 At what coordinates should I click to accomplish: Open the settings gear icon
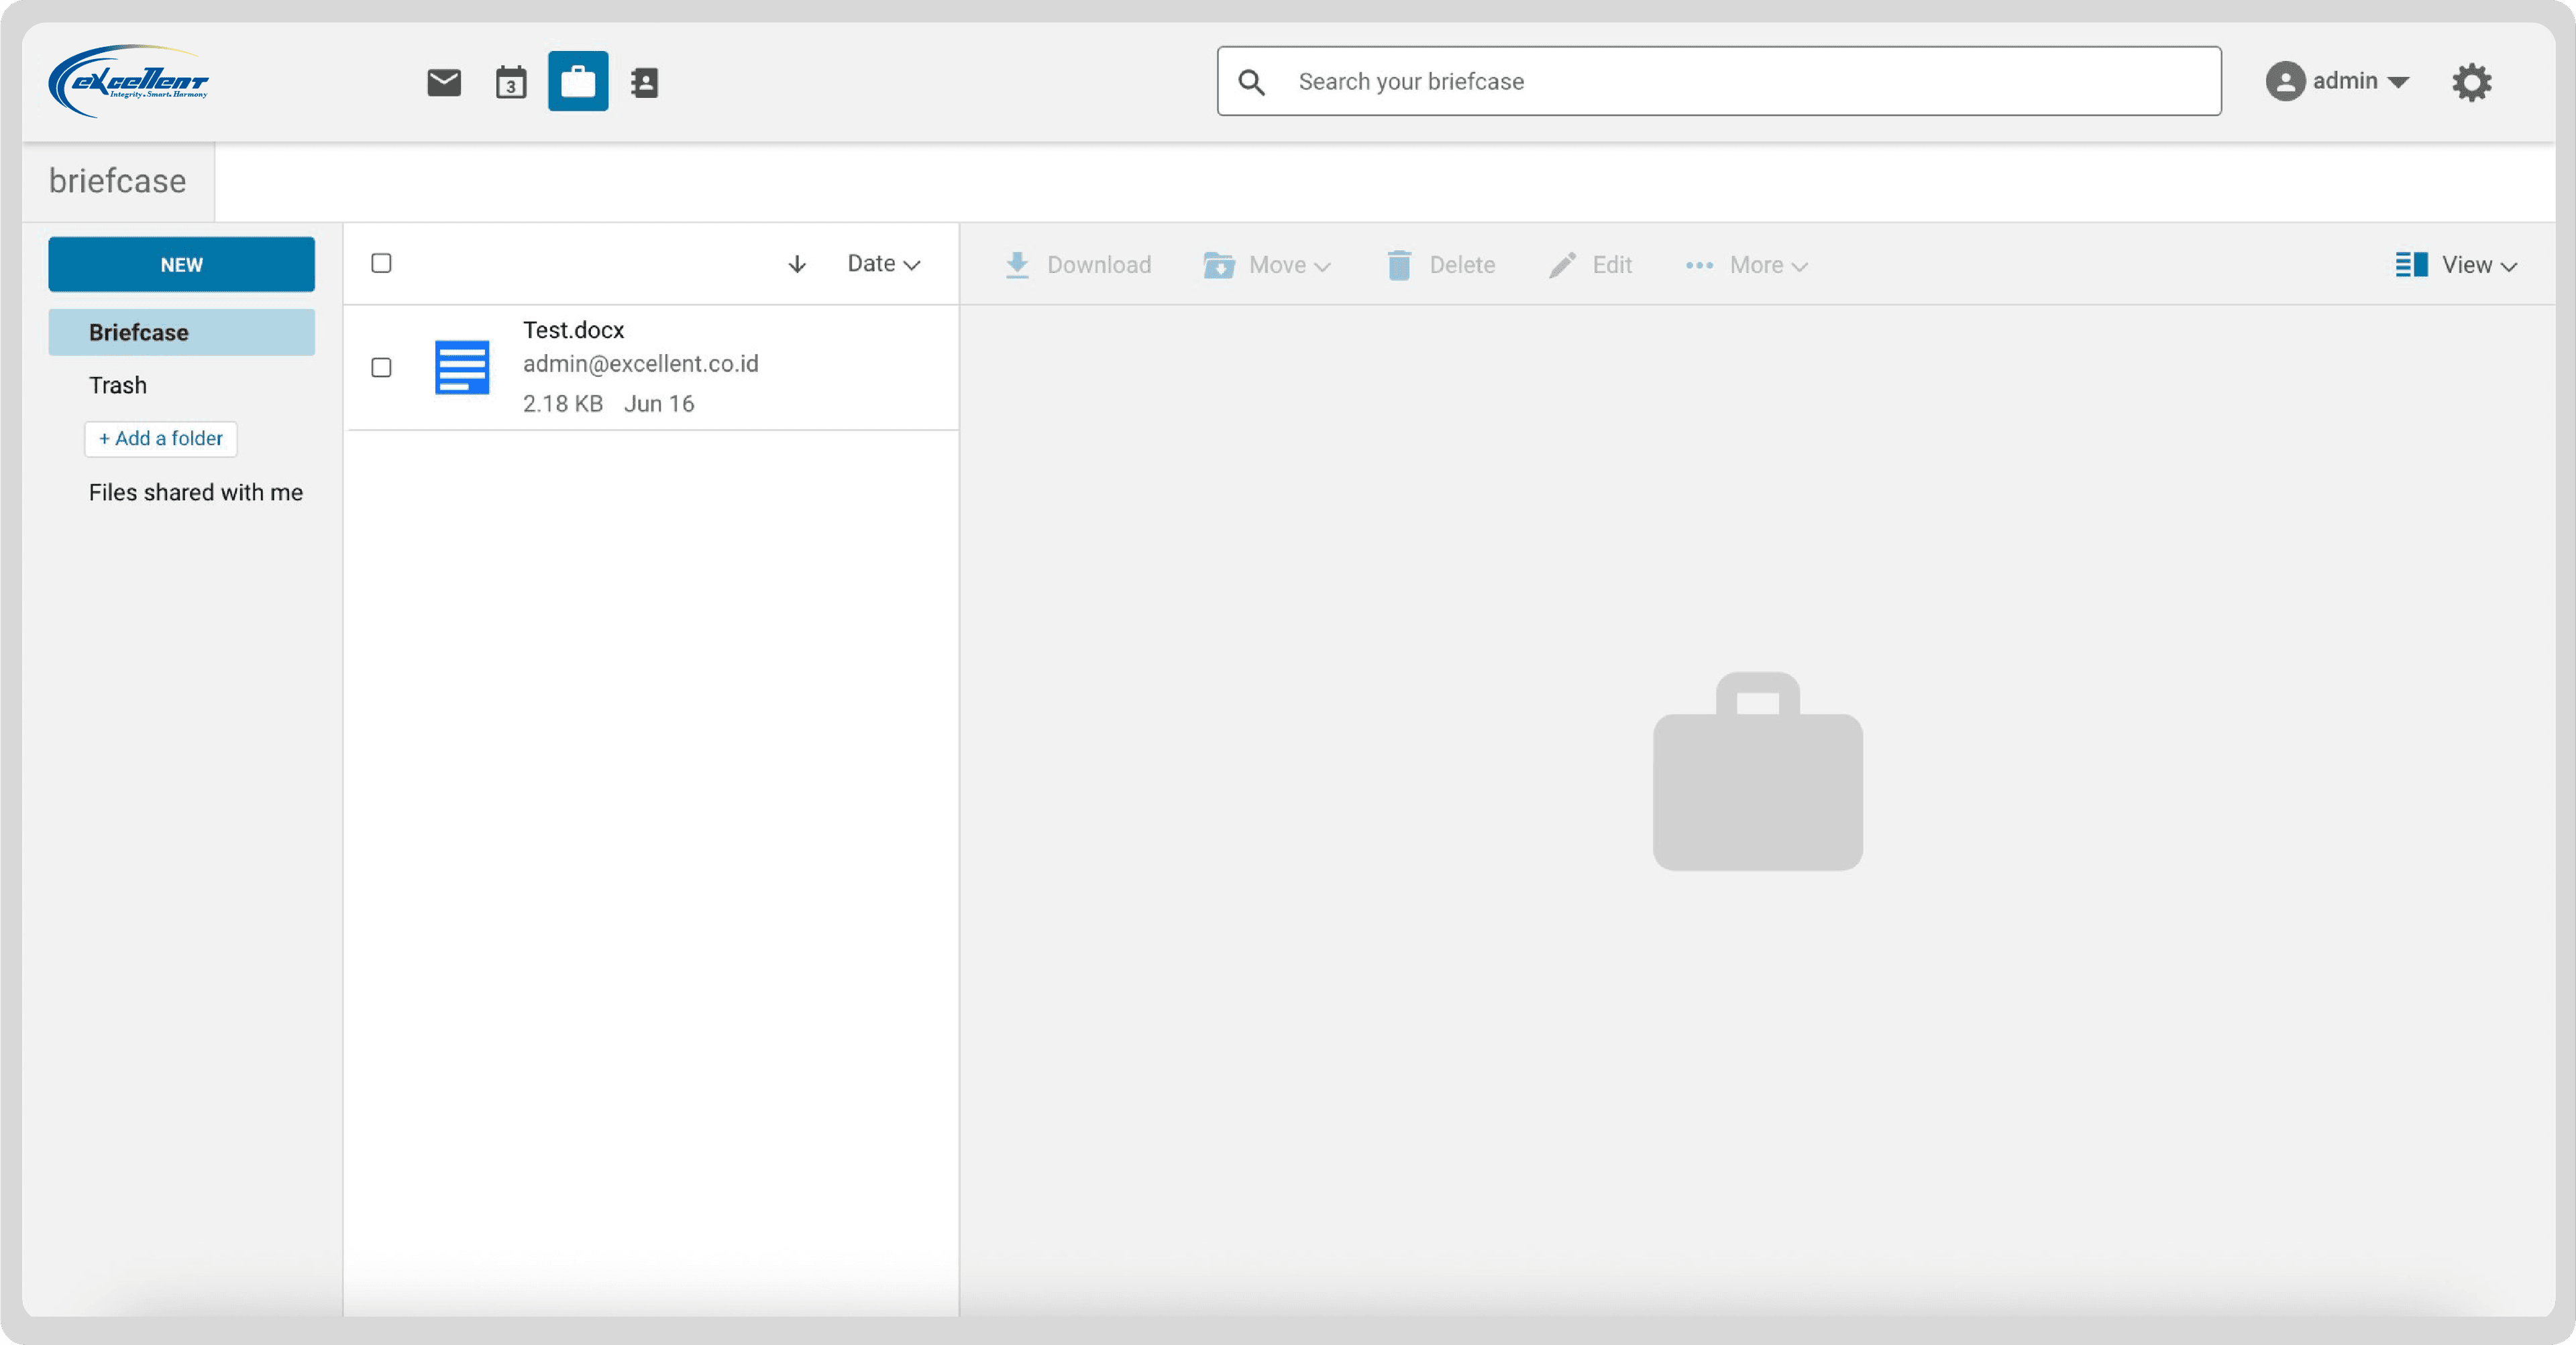point(2473,82)
